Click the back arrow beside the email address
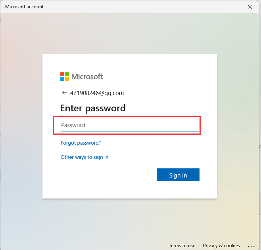261x250 pixels. pyautogui.click(x=64, y=93)
